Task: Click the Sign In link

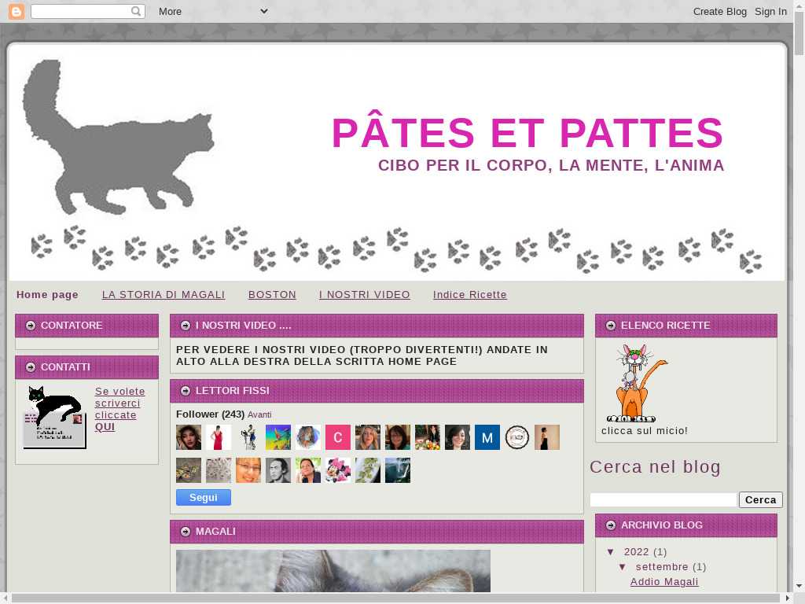Action: [x=770, y=11]
